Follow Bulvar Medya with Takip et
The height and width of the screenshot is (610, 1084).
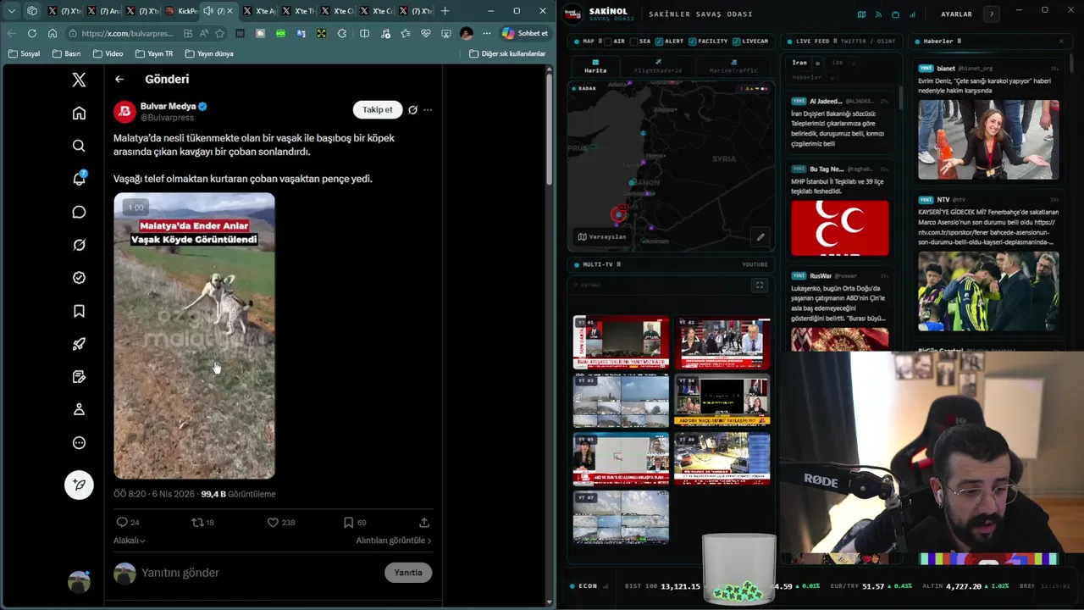(x=378, y=109)
